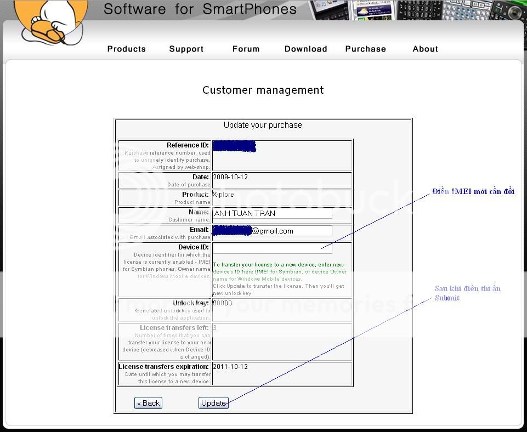Click the expiration date 2011-10-12
527x432 pixels.
pos(230,366)
